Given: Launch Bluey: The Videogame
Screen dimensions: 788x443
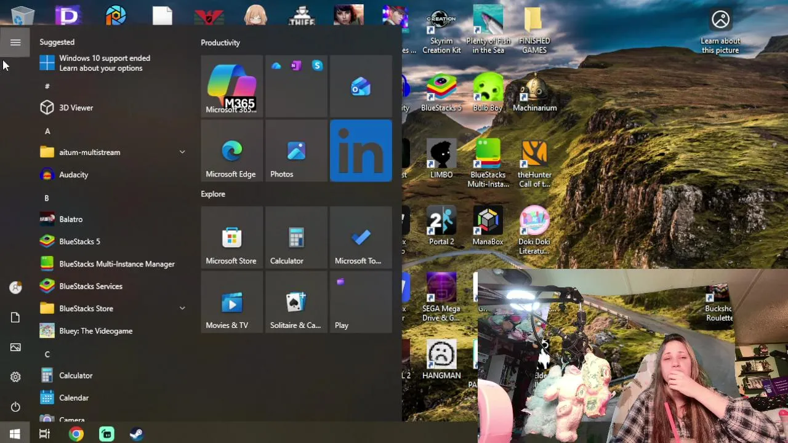Looking at the screenshot, I should [113, 331].
